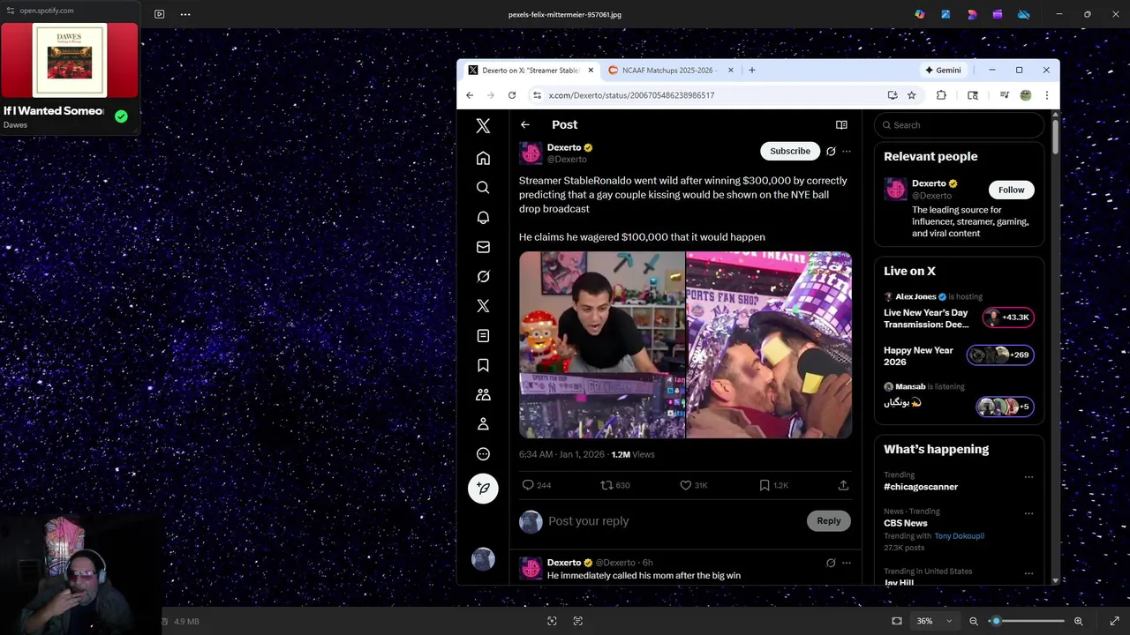
Task: Open more options for #chicagoscanner trend
Action: 1028,477
